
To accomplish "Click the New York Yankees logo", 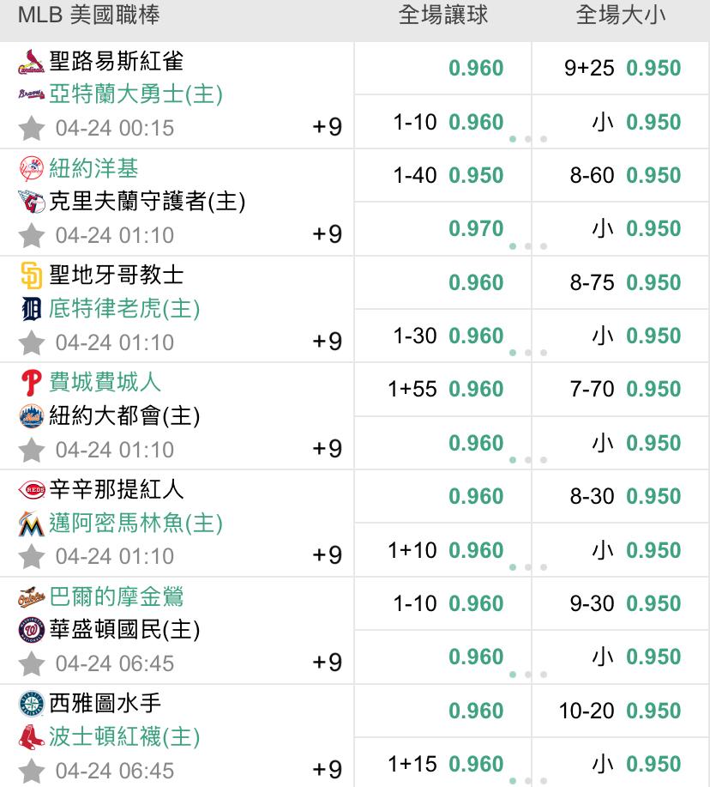I will (x=31, y=168).
